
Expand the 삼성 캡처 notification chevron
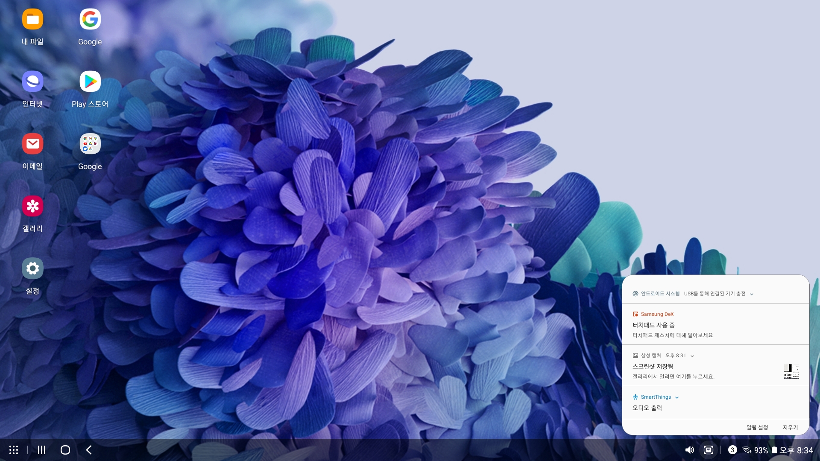(692, 356)
